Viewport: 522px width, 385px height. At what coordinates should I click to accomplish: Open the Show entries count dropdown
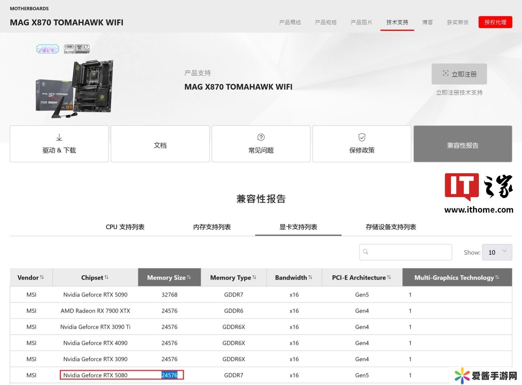coord(497,252)
